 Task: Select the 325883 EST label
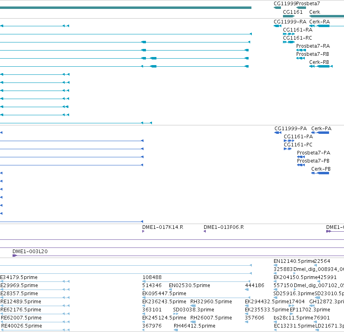pyautogui.click(x=283, y=269)
